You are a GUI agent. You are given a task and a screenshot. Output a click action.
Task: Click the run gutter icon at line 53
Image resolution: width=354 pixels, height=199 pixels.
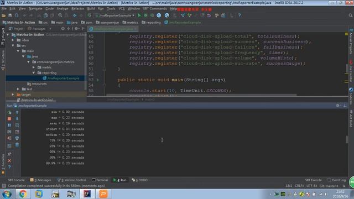98,80
